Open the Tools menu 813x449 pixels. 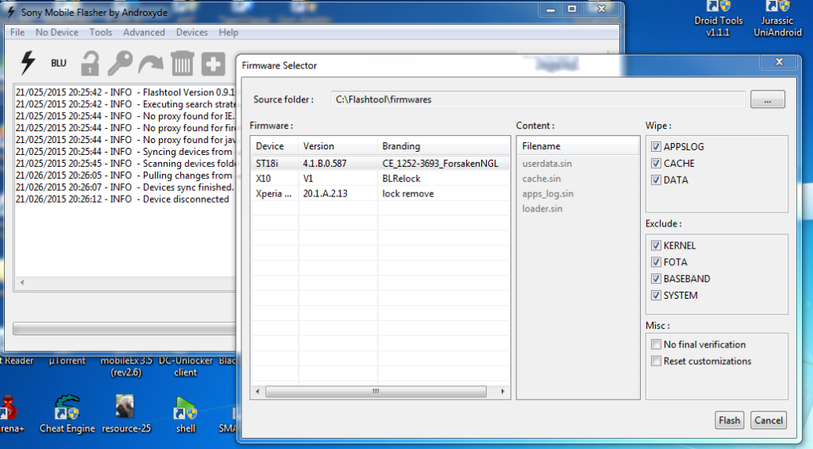pos(101,32)
